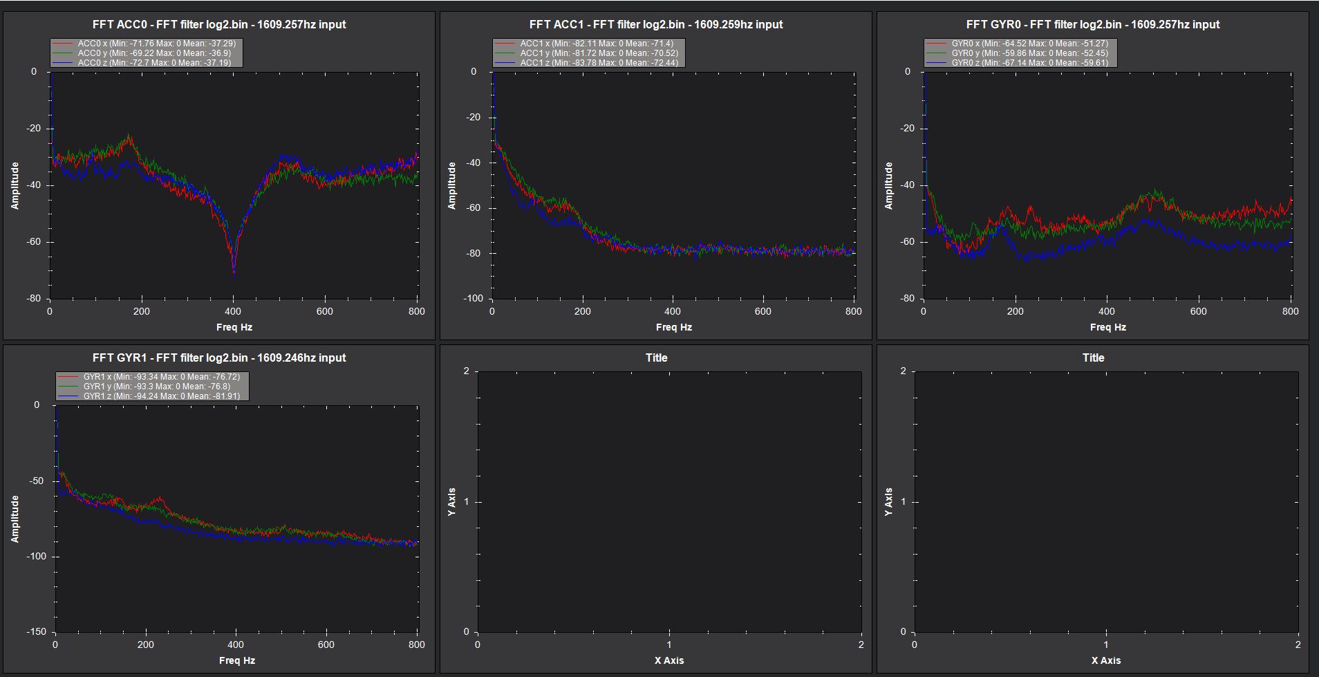This screenshot has width=1319, height=677.
Task: Click the green line swatch beside GYR1 y
Action: (68, 387)
